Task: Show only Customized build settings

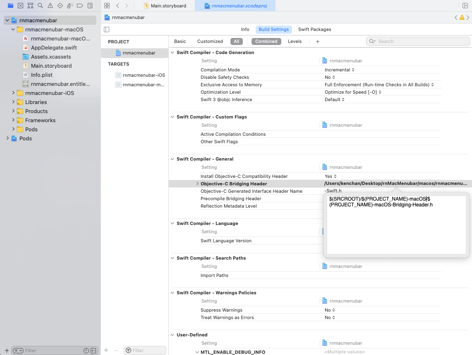Action: 210,41
